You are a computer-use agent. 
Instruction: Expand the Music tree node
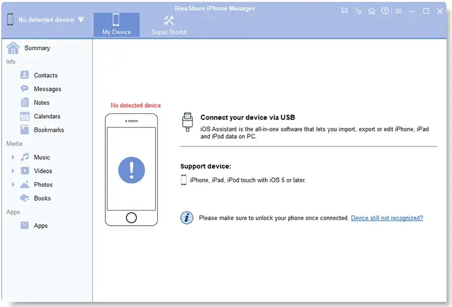tap(13, 157)
